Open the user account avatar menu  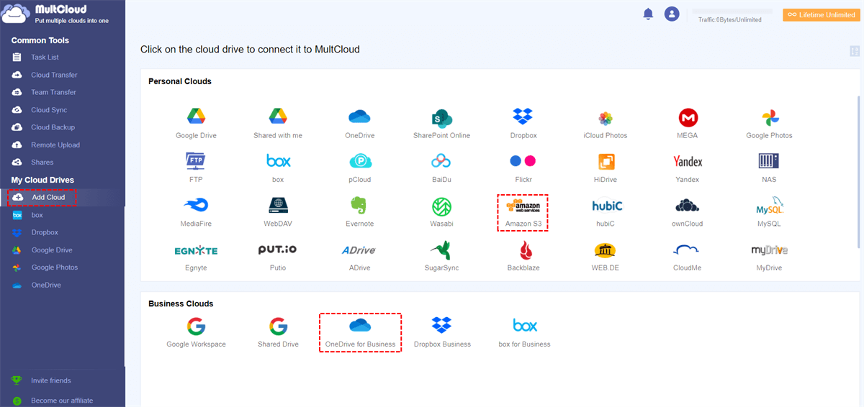(672, 14)
